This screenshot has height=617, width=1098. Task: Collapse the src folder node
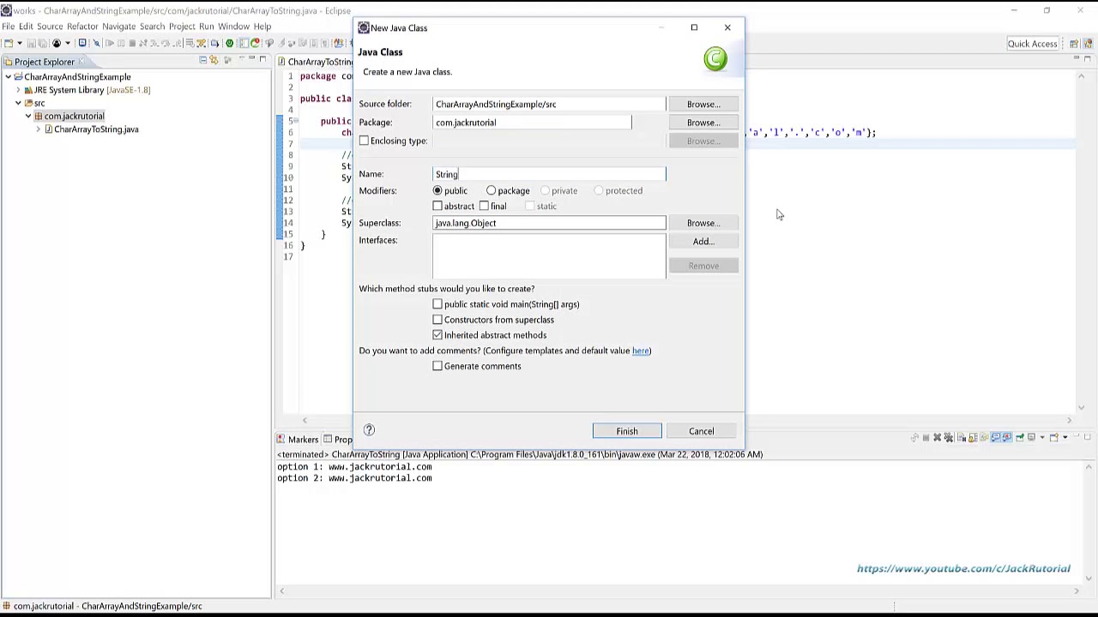[x=18, y=103]
